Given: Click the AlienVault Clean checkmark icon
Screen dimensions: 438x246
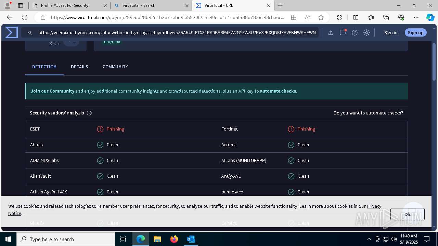Looking at the screenshot, I should click(x=100, y=176).
